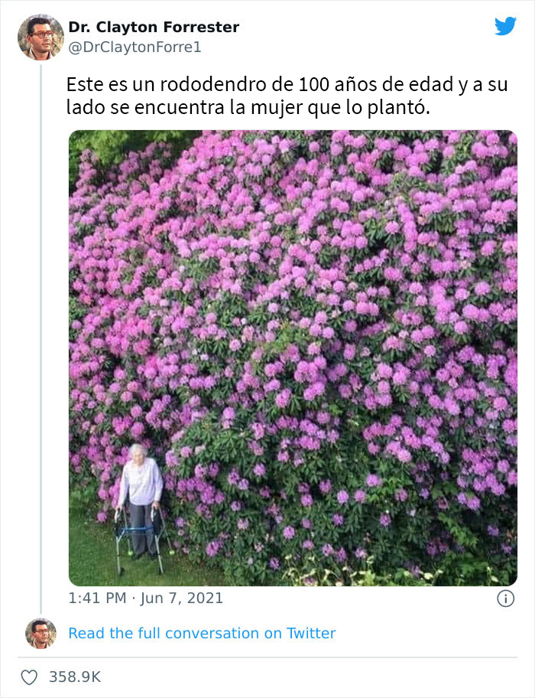
Task: Click the blue Twitter bird logo
Action: click(x=506, y=26)
